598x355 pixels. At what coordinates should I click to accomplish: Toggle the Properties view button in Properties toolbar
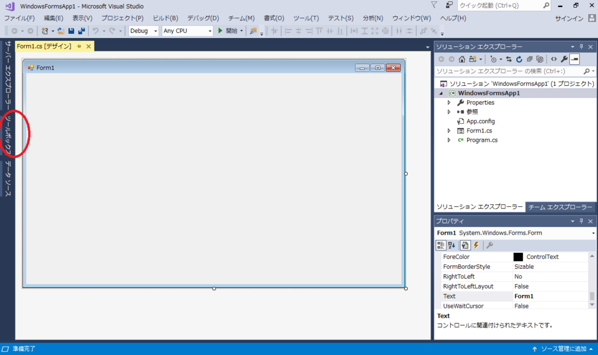465,245
